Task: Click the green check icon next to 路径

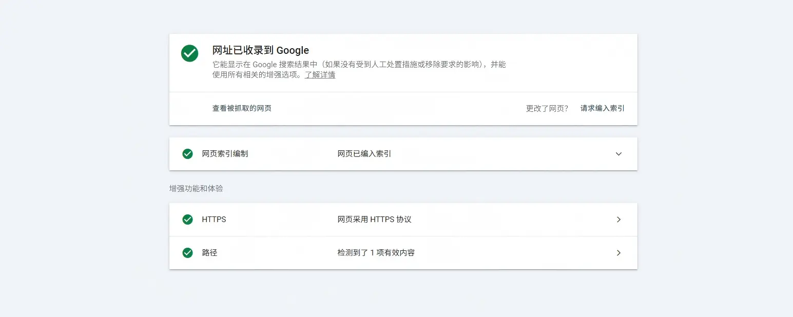Action: [x=188, y=253]
